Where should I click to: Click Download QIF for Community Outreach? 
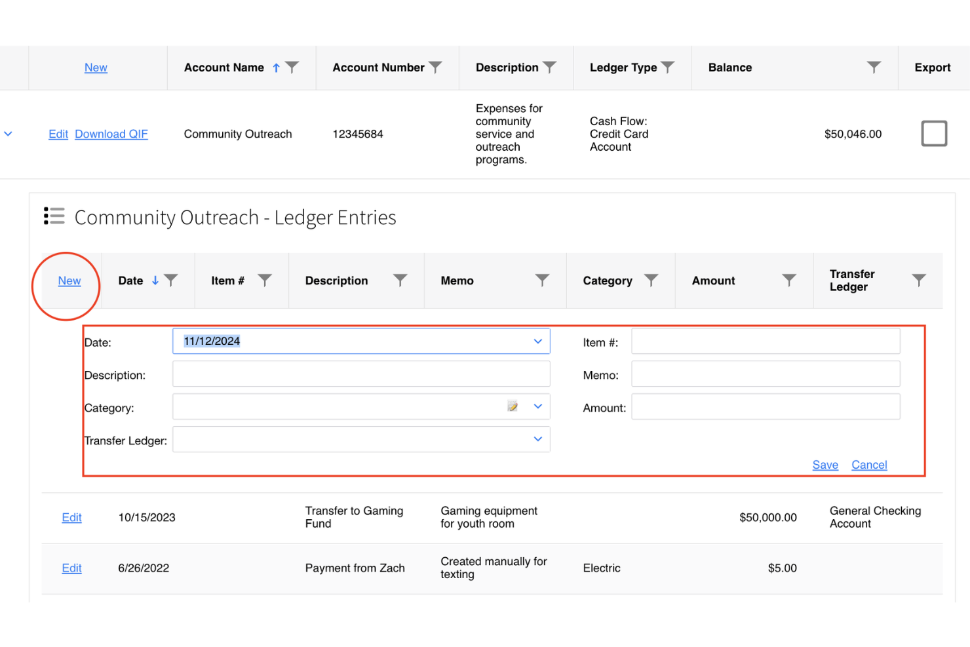click(x=111, y=134)
